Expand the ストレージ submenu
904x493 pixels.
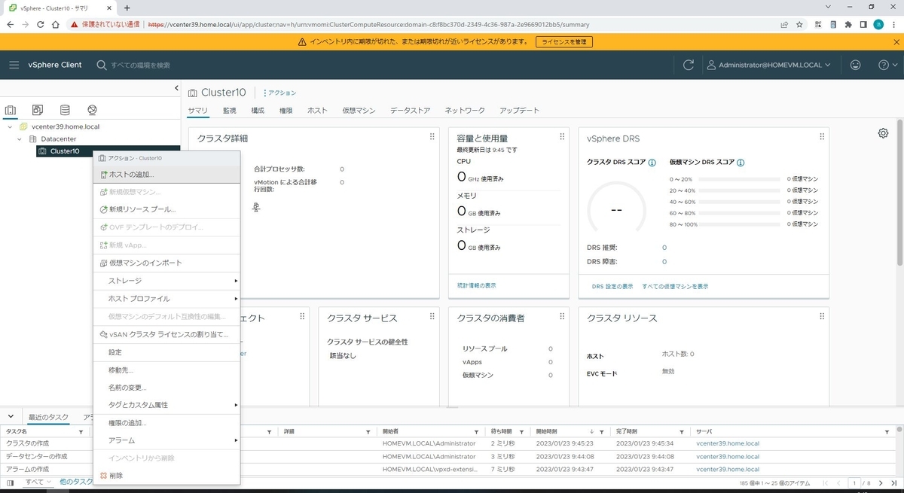coord(166,281)
